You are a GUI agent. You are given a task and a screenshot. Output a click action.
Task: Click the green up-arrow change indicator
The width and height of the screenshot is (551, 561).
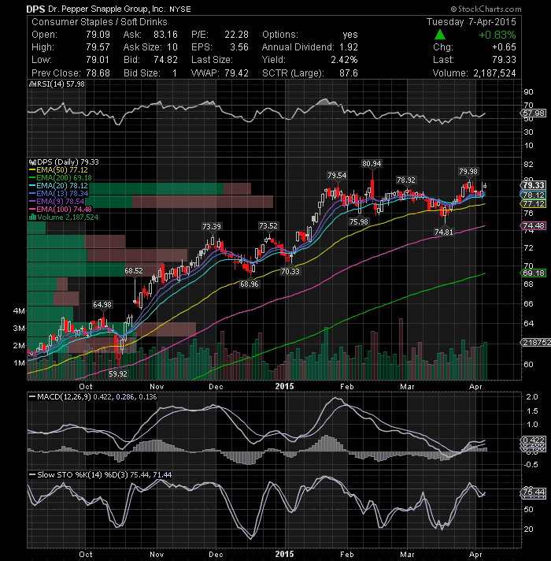coord(440,35)
